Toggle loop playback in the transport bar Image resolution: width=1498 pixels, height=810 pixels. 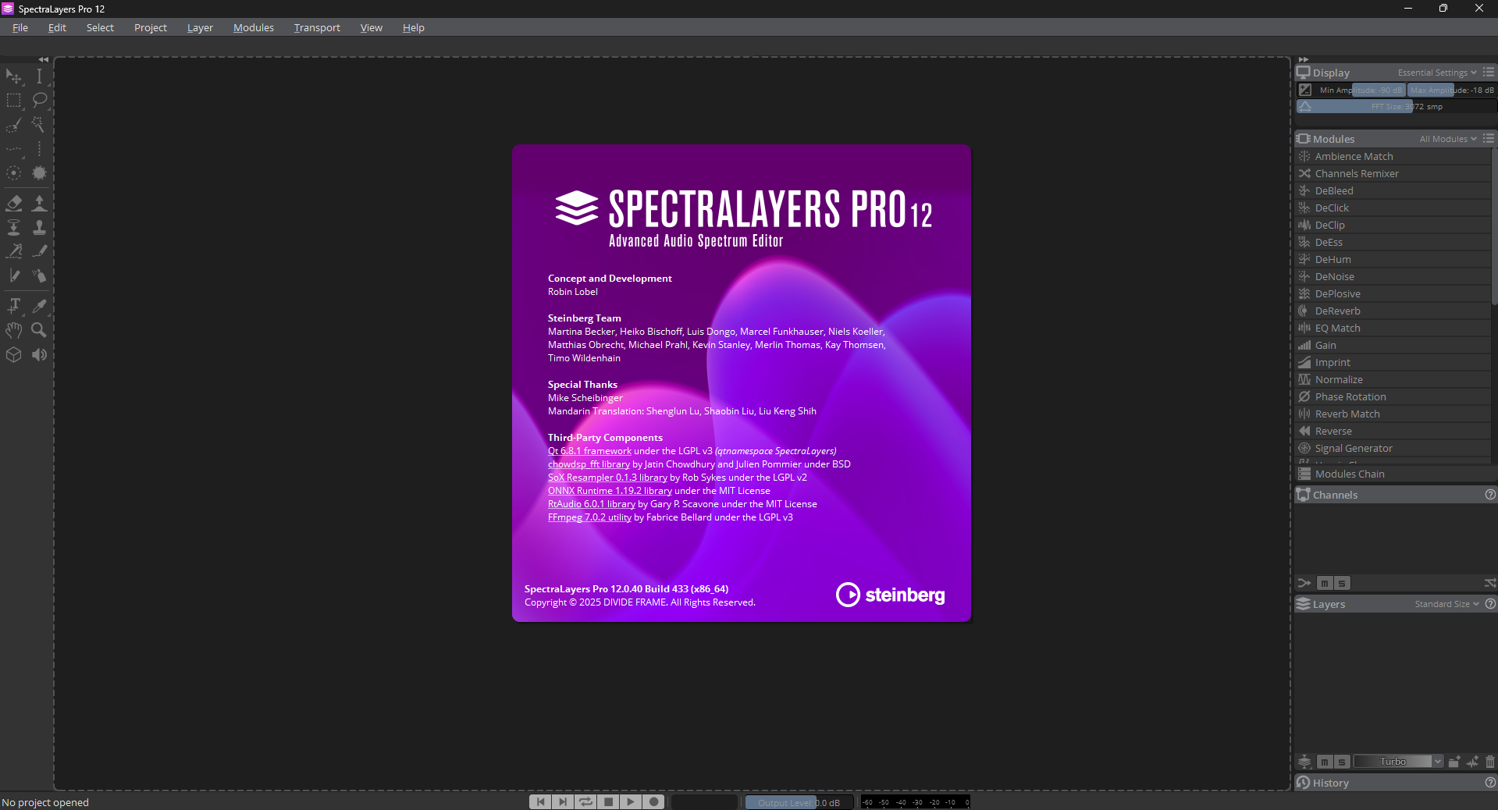click(x=585, y=801)
